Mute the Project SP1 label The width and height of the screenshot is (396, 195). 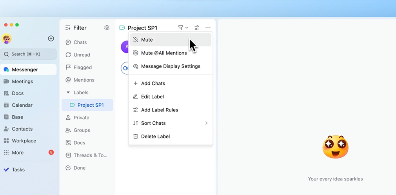point(147,40)
